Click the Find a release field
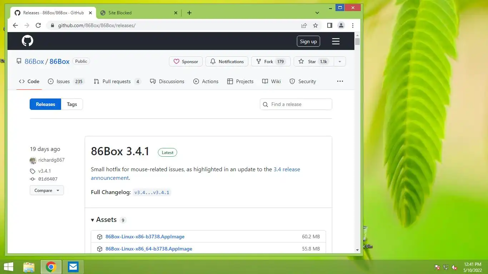488x274 pixels. pyautogui.click(x=296, y=104)
